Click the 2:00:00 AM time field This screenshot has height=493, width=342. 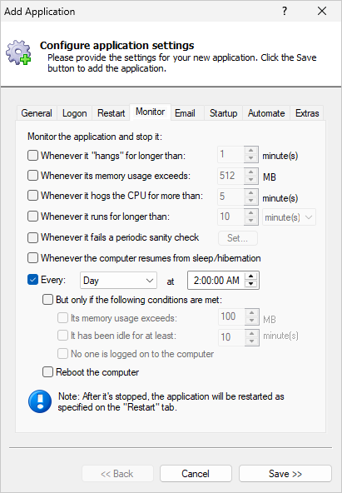point(216,280)
